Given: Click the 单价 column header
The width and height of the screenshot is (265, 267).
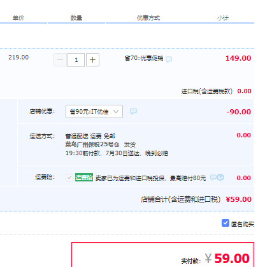Looking at the screenshot, I should pyautogui.click(x=18, y=18).
